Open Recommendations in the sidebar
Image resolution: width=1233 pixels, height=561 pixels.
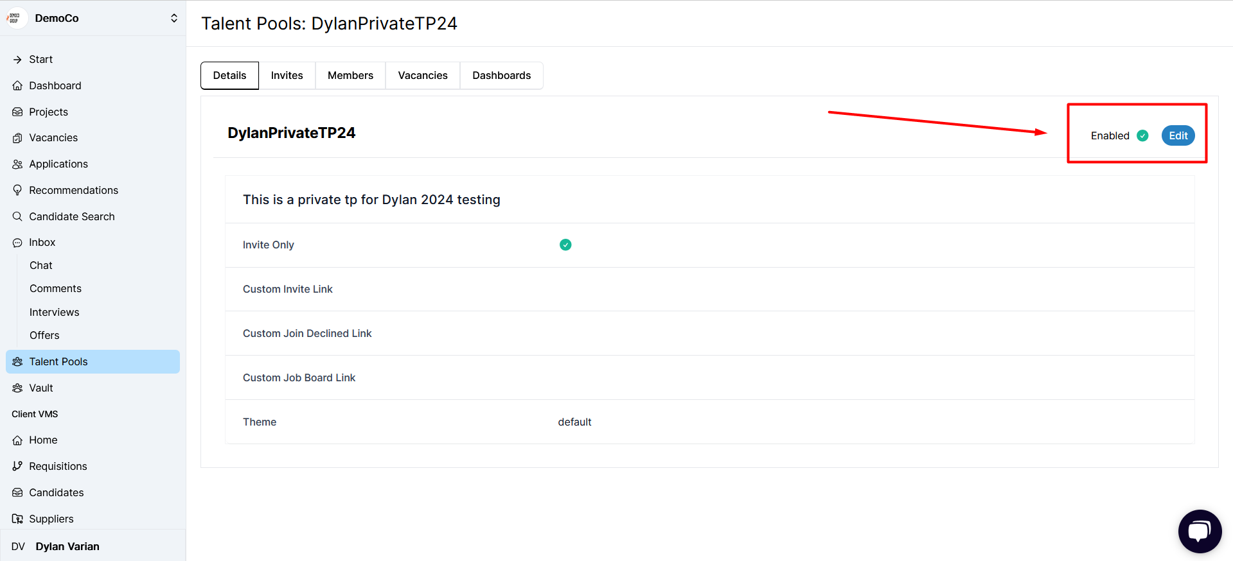click(93, 190)
